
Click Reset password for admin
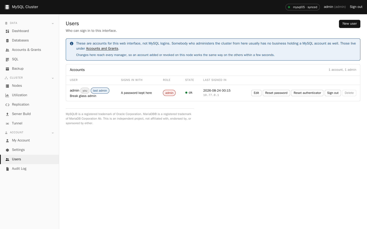[x=276, y=93]
